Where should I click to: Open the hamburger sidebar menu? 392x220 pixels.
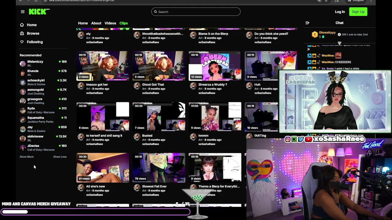23,12
